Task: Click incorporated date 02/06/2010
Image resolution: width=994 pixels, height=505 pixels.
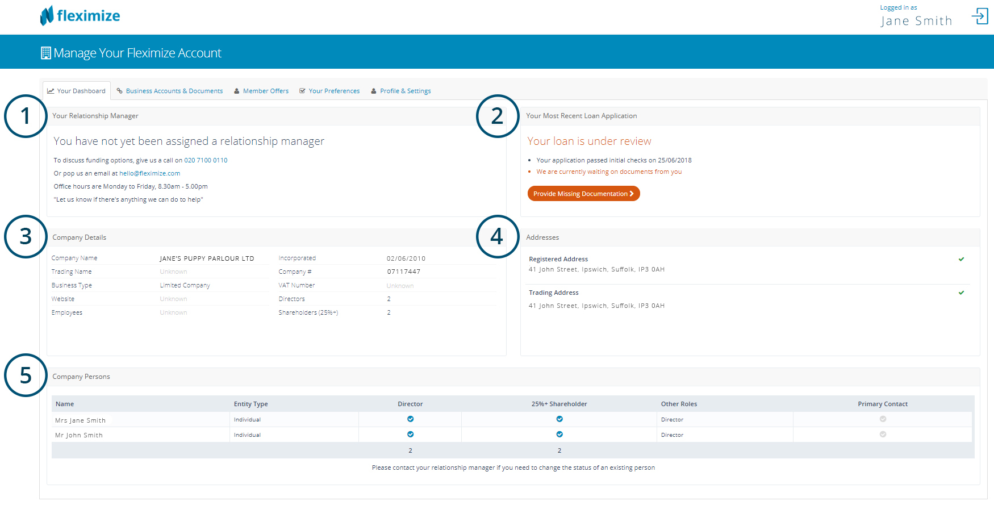Action: (x=406, y=258)
